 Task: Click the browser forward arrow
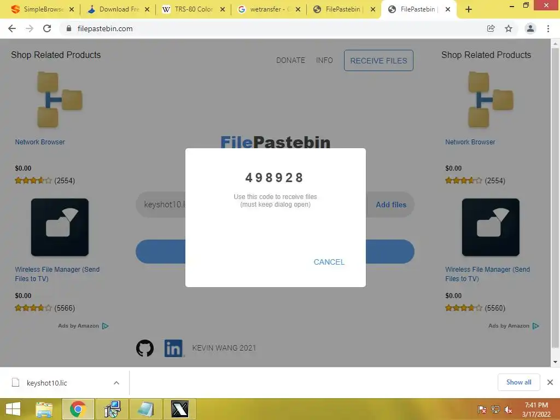[30, 28]
